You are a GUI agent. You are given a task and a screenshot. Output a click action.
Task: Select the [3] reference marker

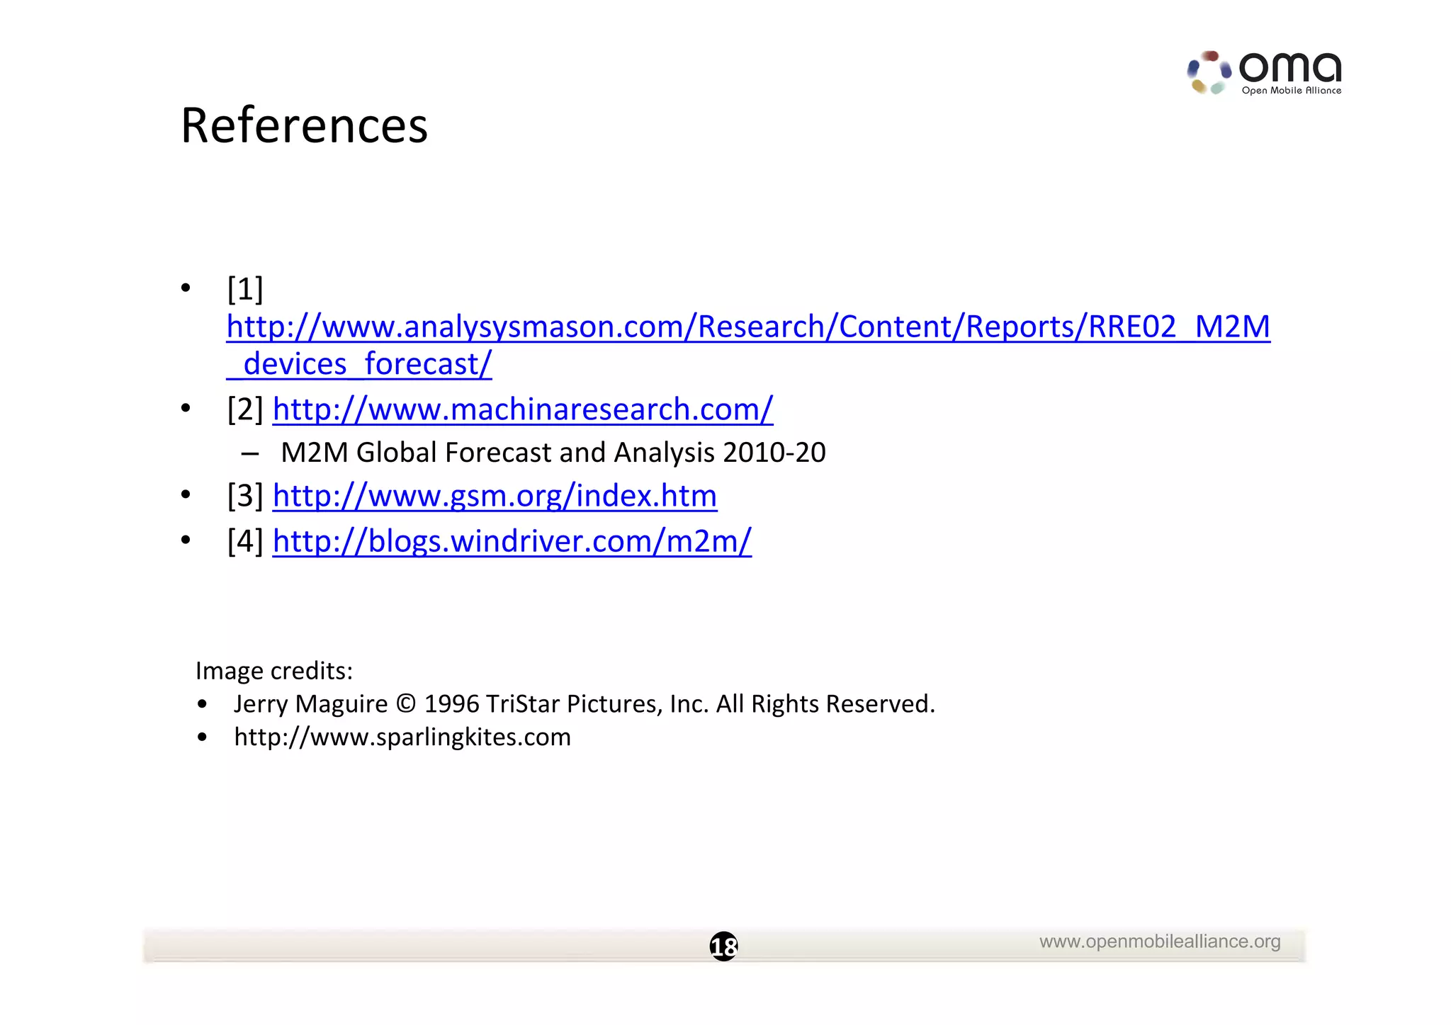(x=245, y=496)
